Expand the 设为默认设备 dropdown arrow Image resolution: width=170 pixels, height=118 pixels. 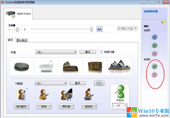click(136, 28)
